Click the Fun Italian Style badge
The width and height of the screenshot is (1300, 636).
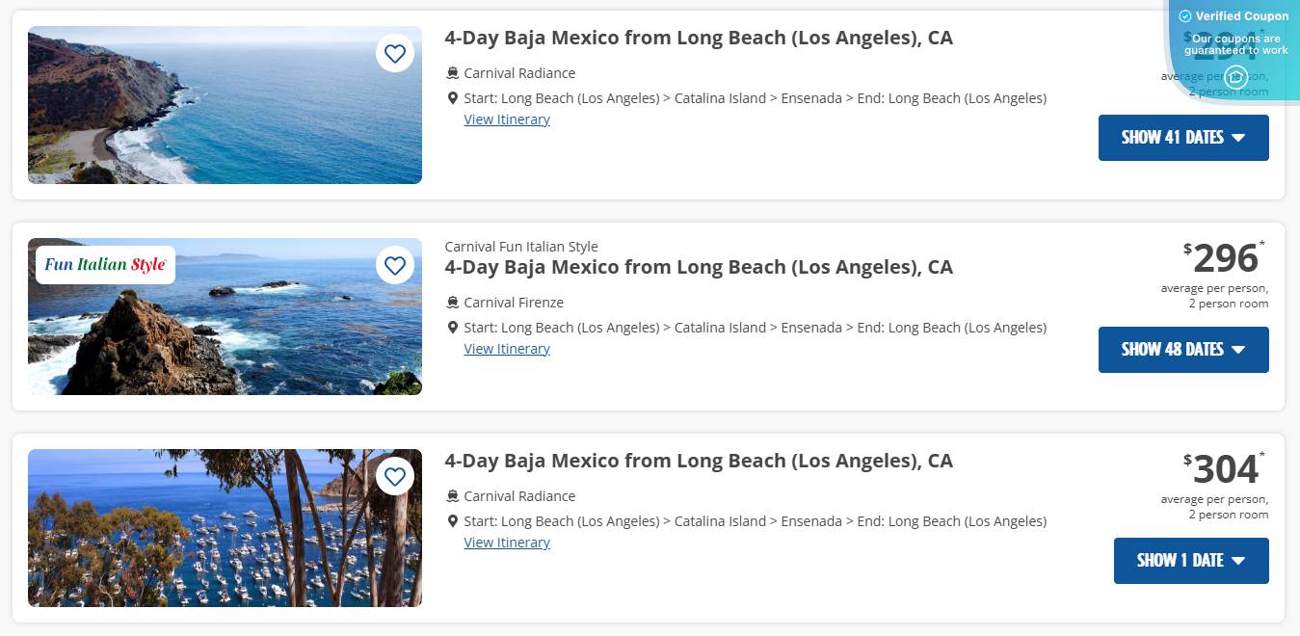[x=105, y=265]
